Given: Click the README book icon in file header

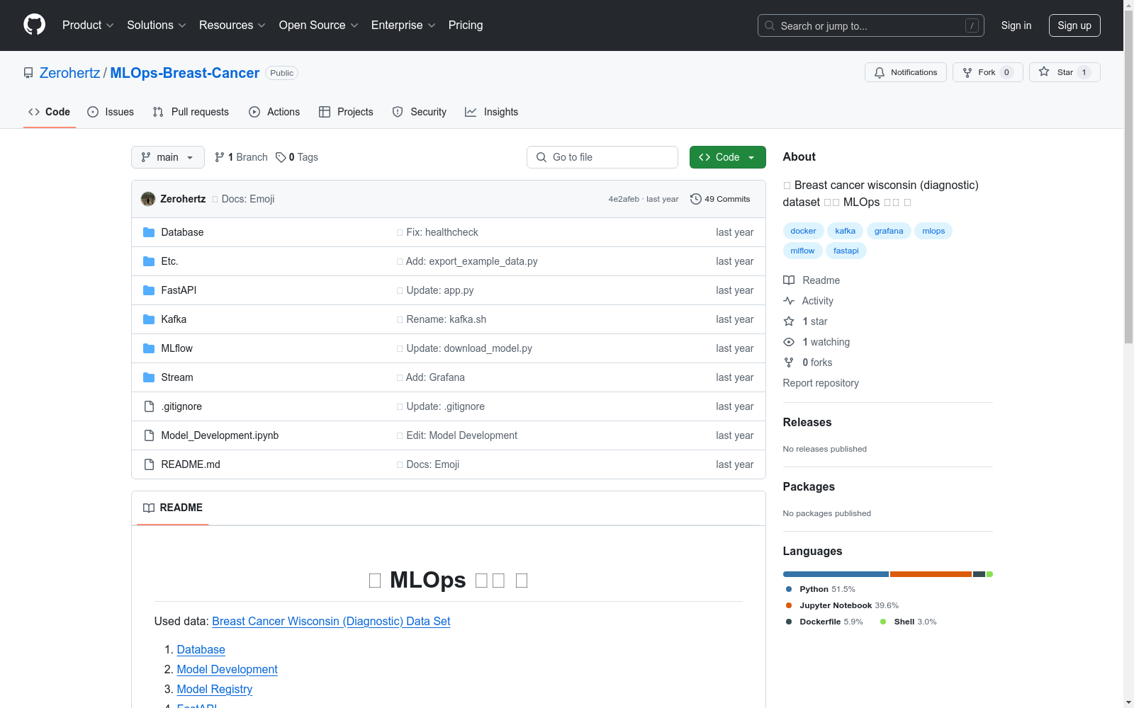Looking at the screenshot, I should click(x=149, y=508).
